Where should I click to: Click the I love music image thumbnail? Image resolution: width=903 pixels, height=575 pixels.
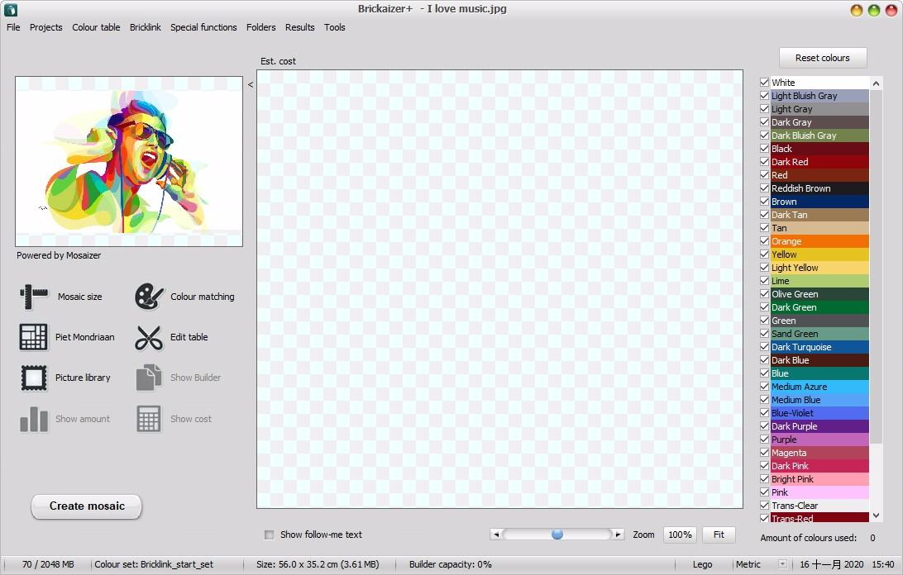click(129, 162)
